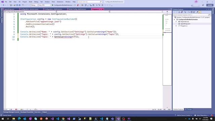215x121 pixels.
Task: Open the Developer PowerShell tab
Action: tap(27, 112)
